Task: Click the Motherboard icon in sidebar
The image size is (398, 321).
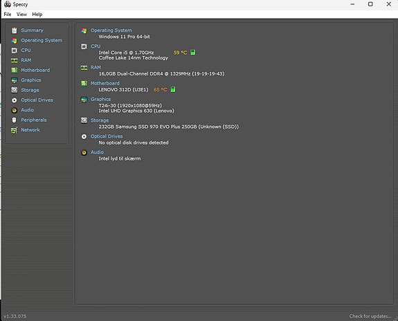Action: [x=15, y=71]
